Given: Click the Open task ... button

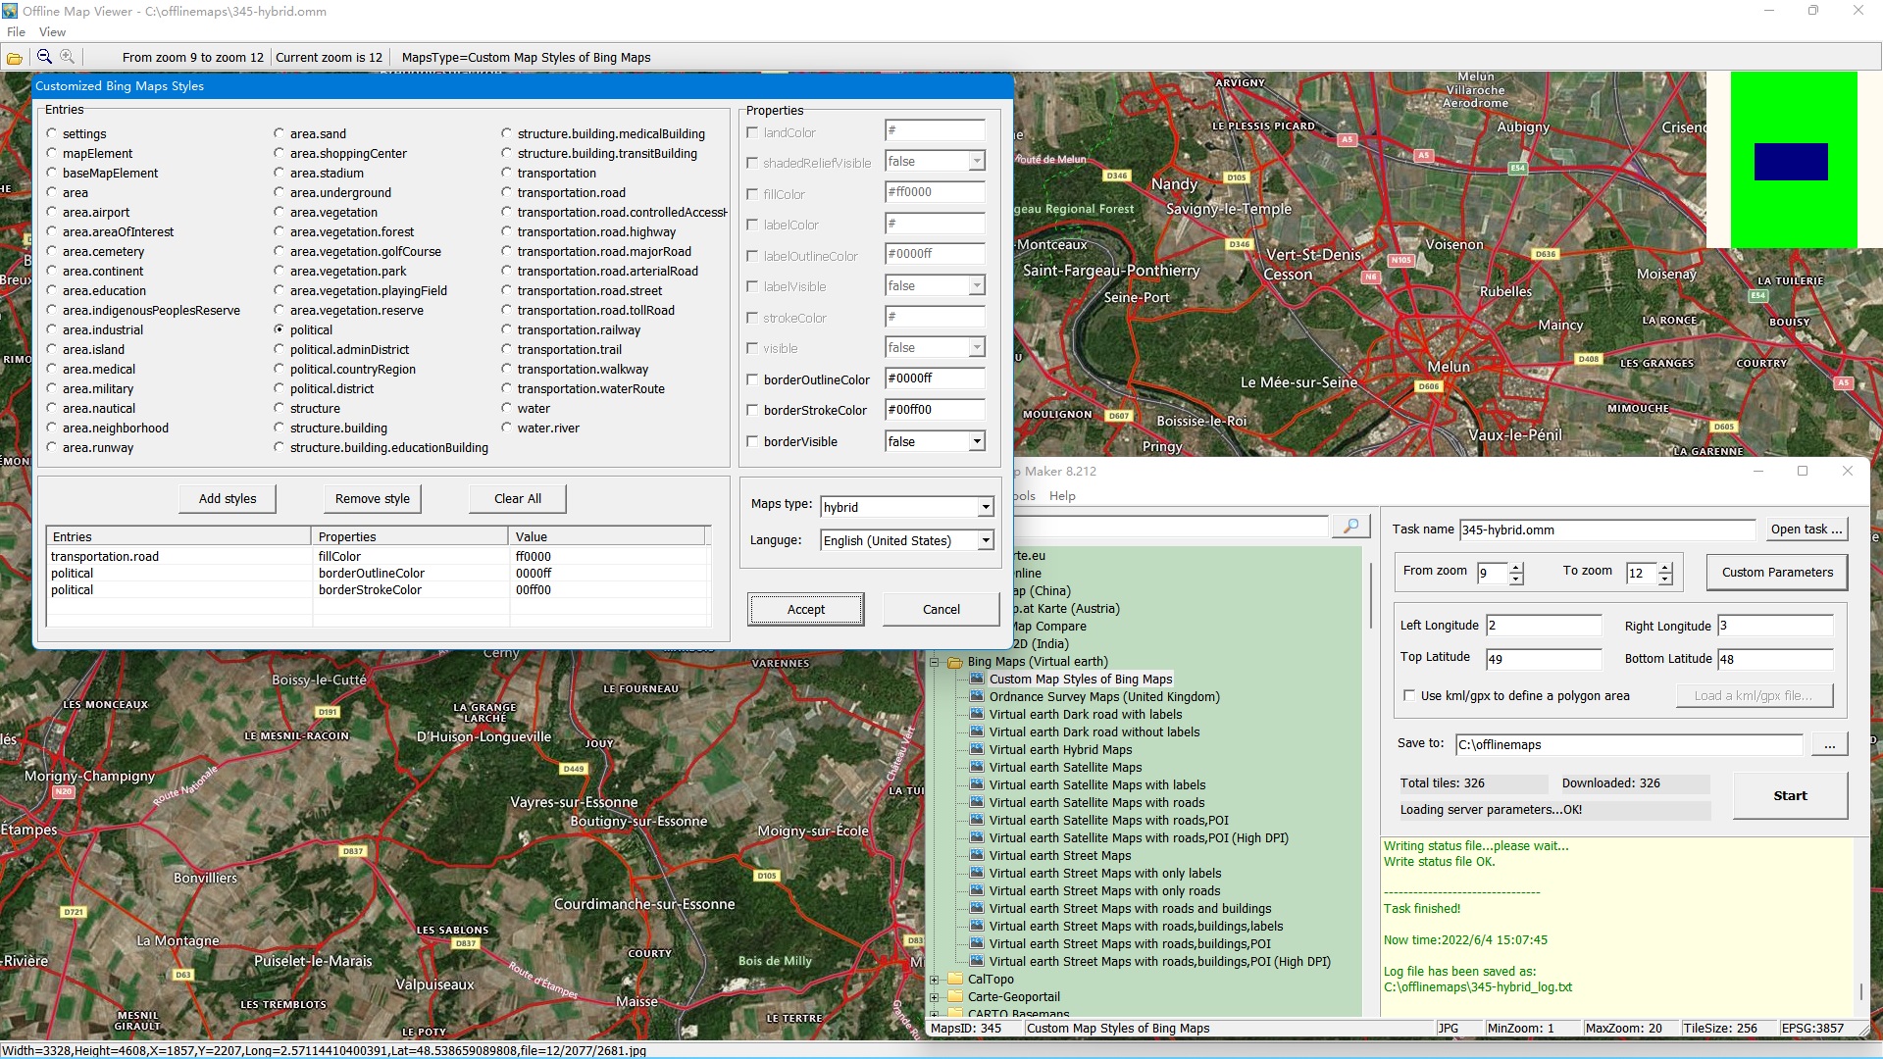Looking at the screenshot, I should pyautogui.click(x=1807, y=529).
